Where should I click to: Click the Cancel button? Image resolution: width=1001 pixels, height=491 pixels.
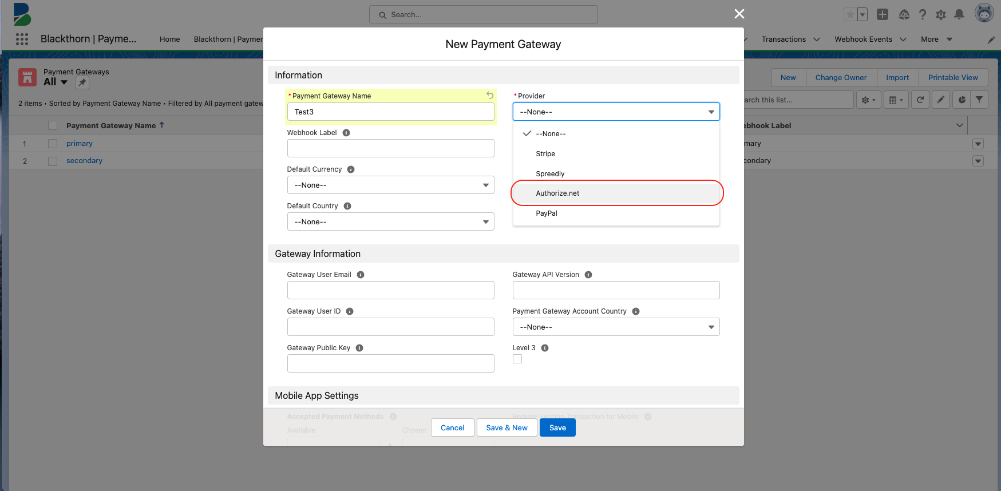pyautogui.click(x=452, y=427)
